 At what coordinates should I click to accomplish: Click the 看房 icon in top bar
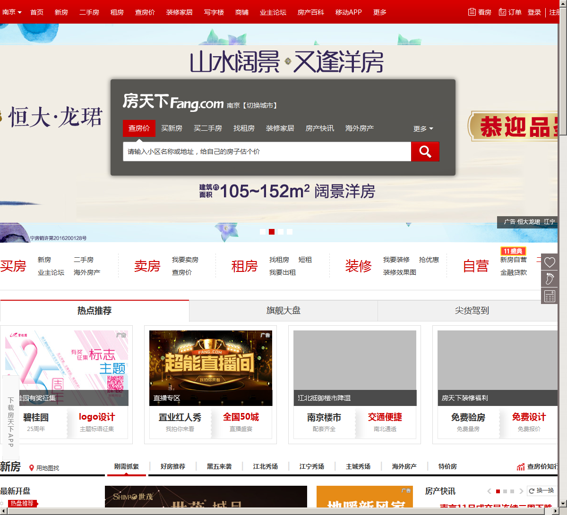(472, 12)
